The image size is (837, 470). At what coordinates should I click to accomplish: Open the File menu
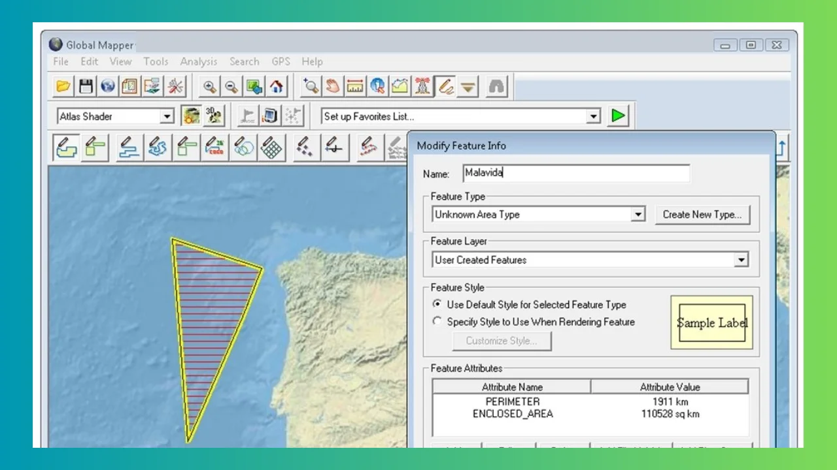pyautogui.click(x=61, y=61)
